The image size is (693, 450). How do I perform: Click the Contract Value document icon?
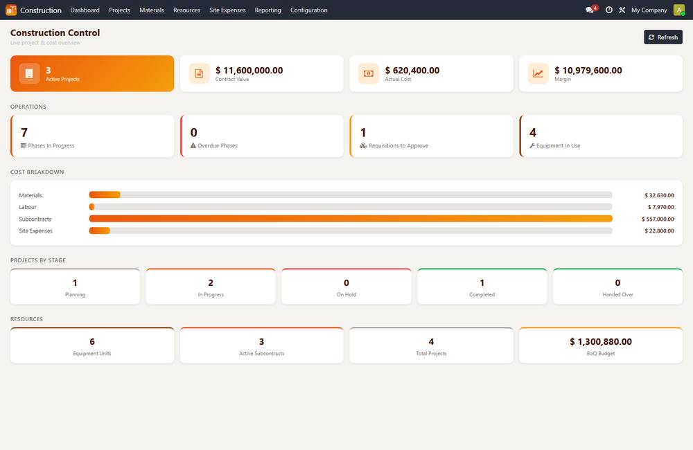click(199, 73)
